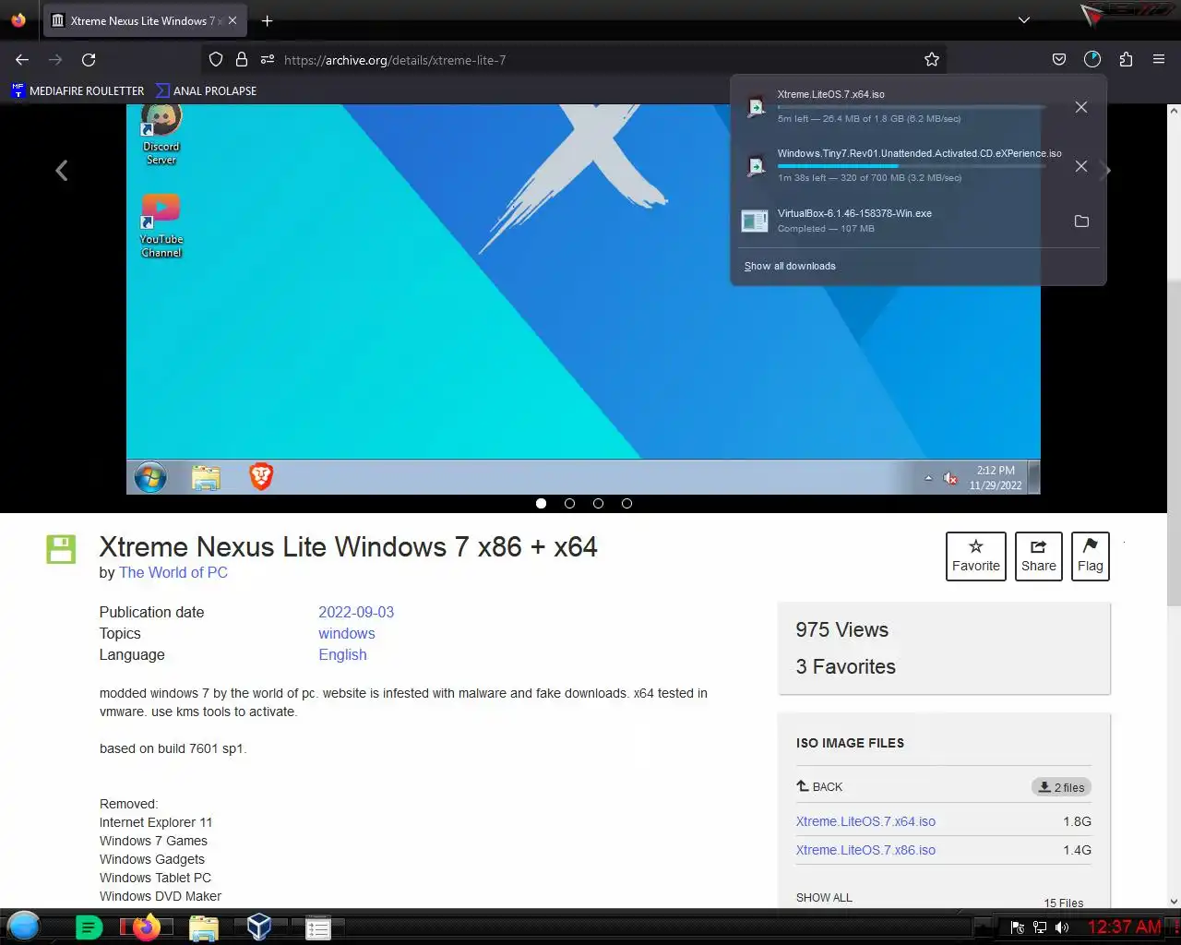Open The World of PC uploader link
The width and height of the screenshot is (1181, 945).
coord(173,572)
